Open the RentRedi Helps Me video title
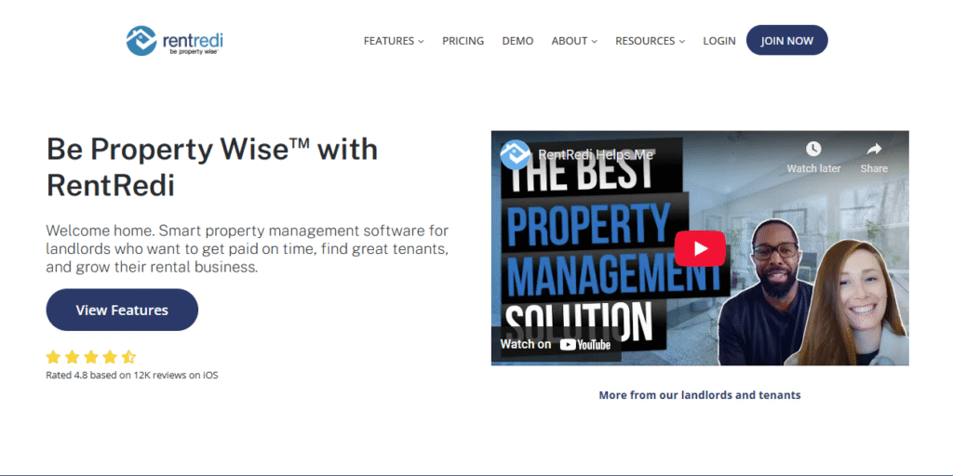 click(x=596, y=154)
